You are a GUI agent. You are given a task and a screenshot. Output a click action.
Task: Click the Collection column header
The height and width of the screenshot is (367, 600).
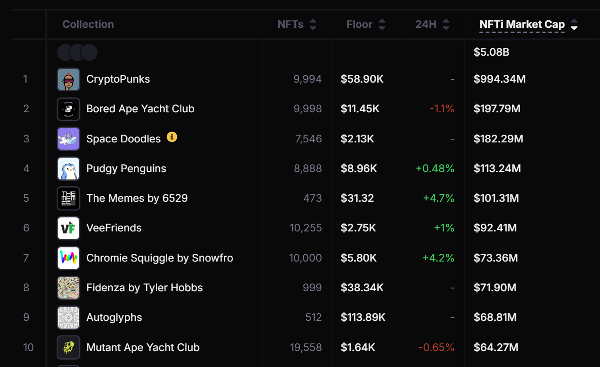point(88,25)
